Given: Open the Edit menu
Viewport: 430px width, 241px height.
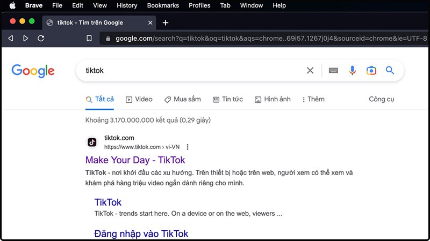Looking at the screenshot, I should point(77,5).
